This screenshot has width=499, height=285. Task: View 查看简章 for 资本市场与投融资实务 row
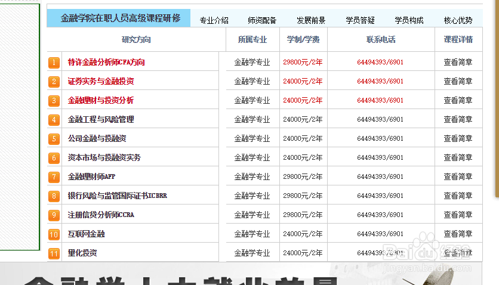(458, 157)
